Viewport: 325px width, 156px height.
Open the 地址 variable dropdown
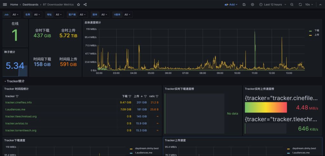[x=59, y=15]
